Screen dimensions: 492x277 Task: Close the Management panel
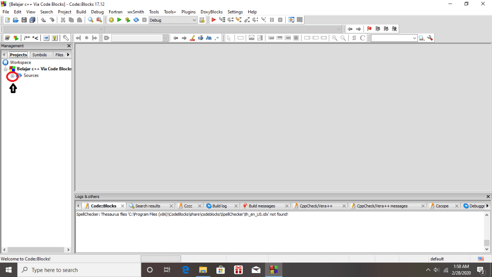click(69, 46)
